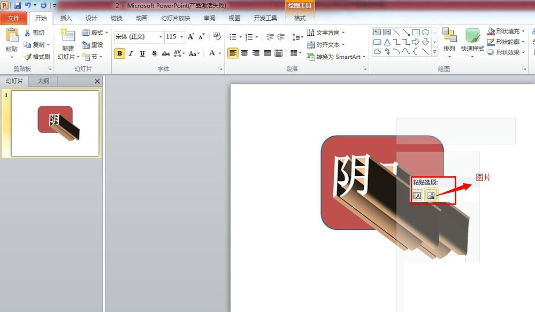Choose the Picture paste option in 粘贴选项
Image resolution: width=535 pixels, height=312 pixels.
(x=431, y=194)
